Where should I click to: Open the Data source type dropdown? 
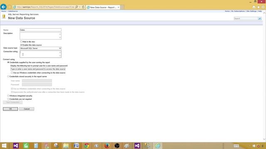point(41,48)
